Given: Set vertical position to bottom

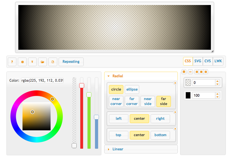Looking at the screenshot, I should coord(160,135).
